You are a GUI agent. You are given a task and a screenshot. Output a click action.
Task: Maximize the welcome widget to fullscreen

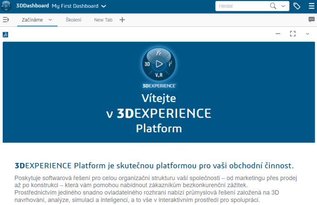293,34
